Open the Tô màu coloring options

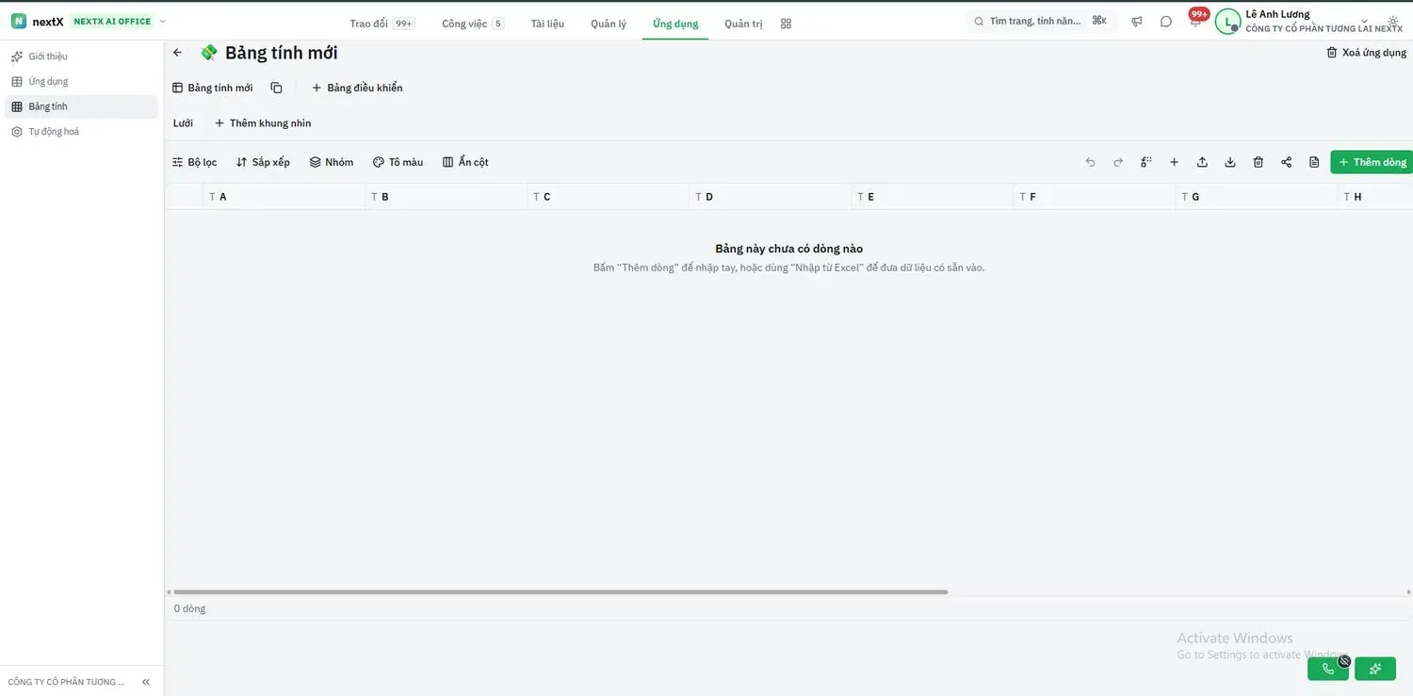tap(398, 162)
